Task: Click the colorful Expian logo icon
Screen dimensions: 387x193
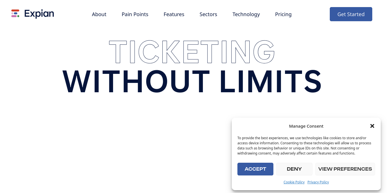Action: (15, 14)
